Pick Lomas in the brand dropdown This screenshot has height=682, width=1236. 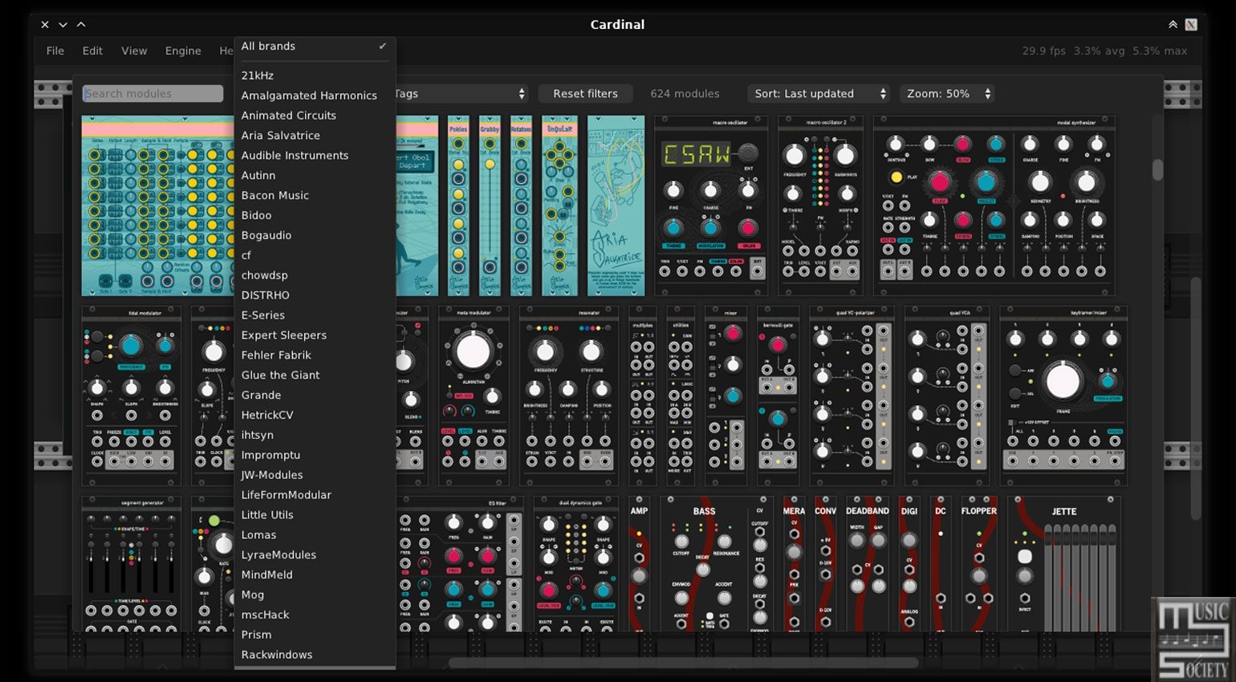pyautogui.click(x=315, y=535)
